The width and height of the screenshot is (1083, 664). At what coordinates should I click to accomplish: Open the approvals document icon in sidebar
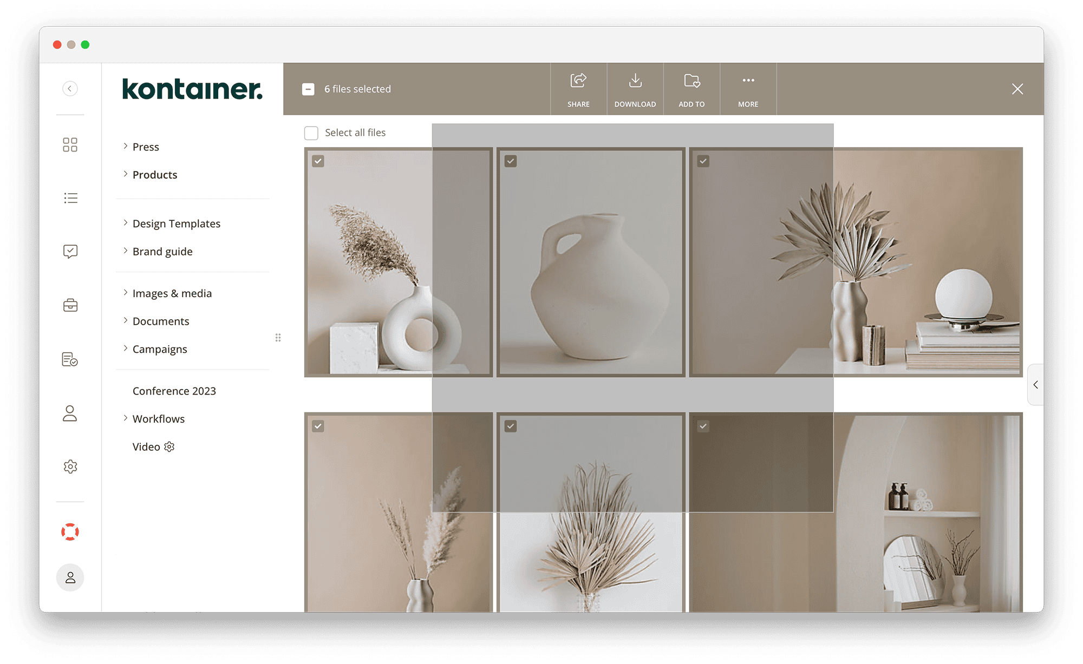70,359
